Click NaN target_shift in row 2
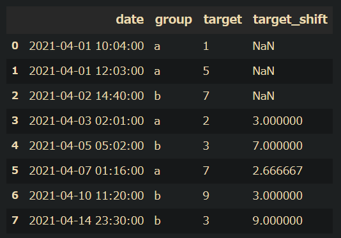Image resolution: width=341 pixels, height=238 pixels. pyautogui.click(x=263, y=96)
